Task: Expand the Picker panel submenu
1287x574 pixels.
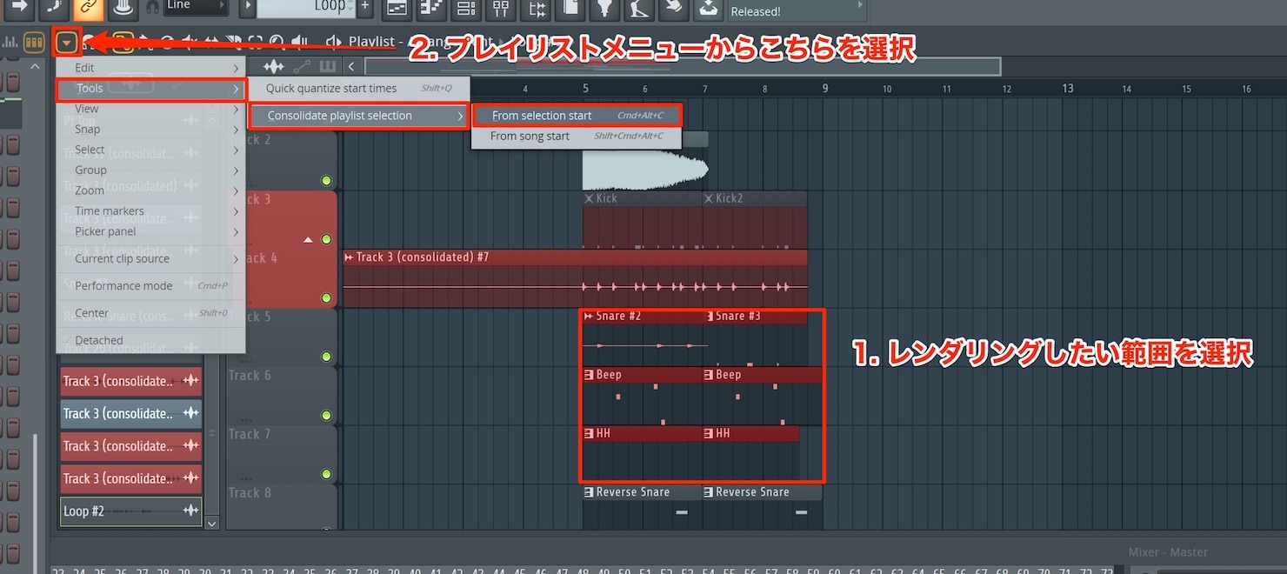Action: (x=150, y=231)
